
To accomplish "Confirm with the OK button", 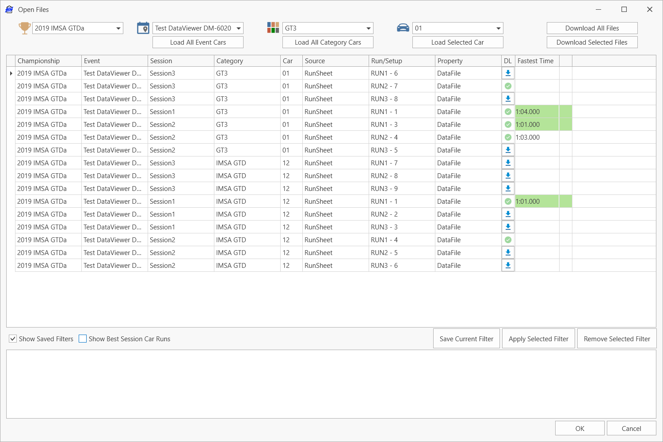I will coord(580,428).
